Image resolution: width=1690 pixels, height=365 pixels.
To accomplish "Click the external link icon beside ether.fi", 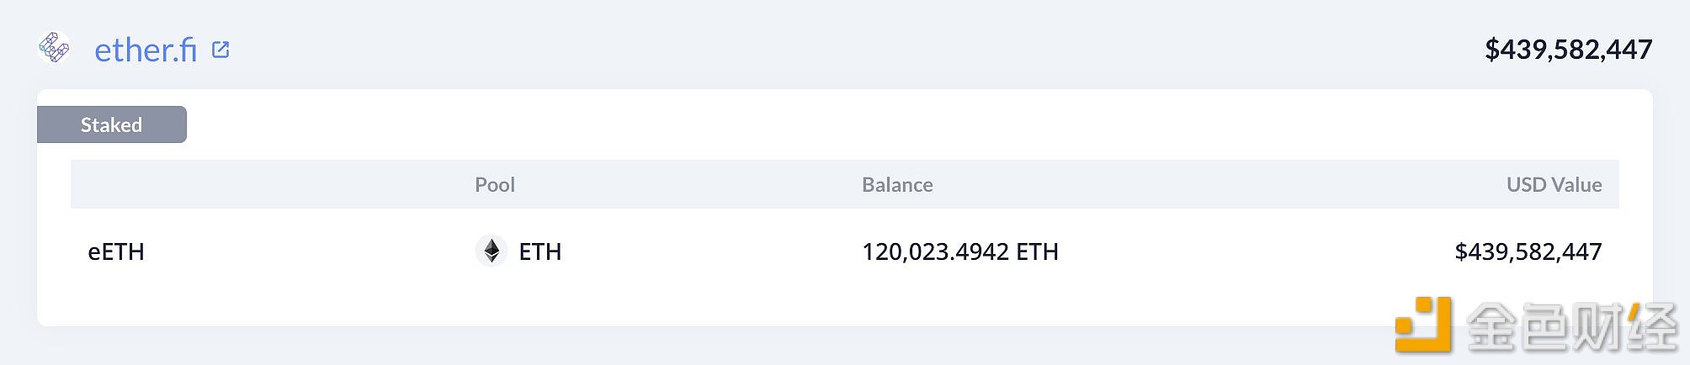I will pyautogui.click(x=221, y=50).
